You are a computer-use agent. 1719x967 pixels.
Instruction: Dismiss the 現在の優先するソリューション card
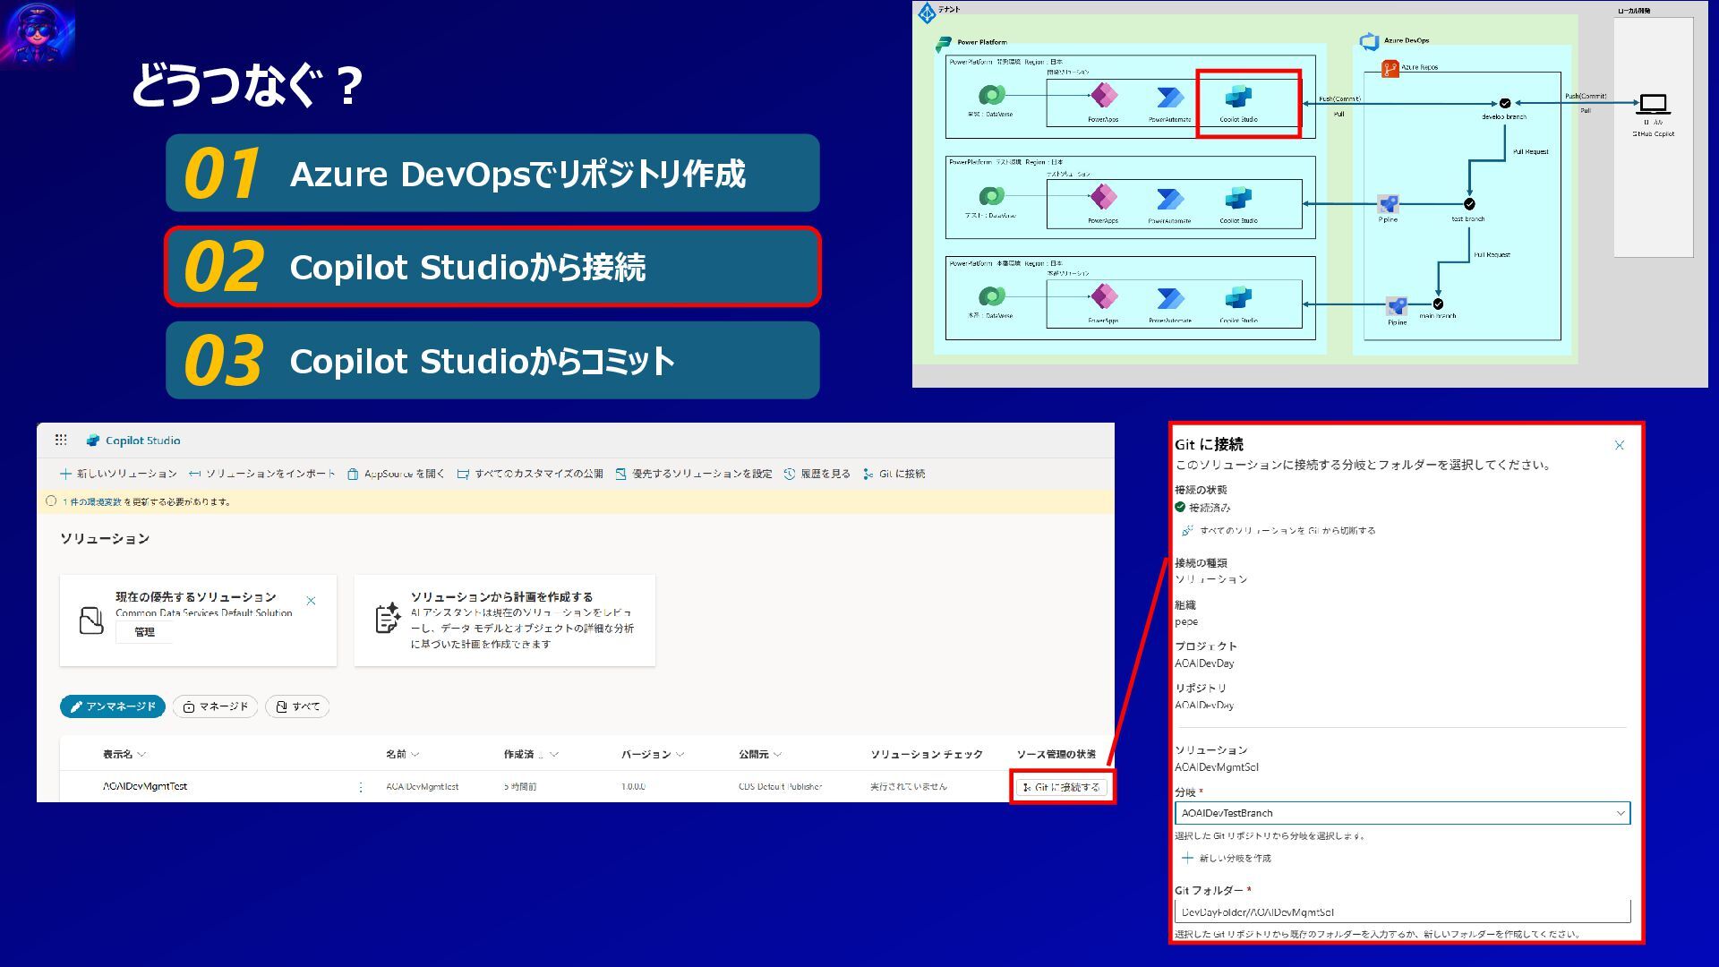311,601
